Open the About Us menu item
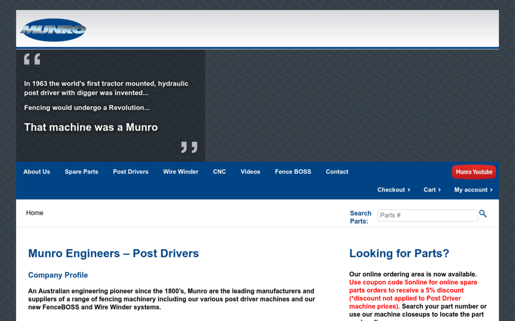The width and height of the screenshot is (515, 321). click(x=36, y=172)
